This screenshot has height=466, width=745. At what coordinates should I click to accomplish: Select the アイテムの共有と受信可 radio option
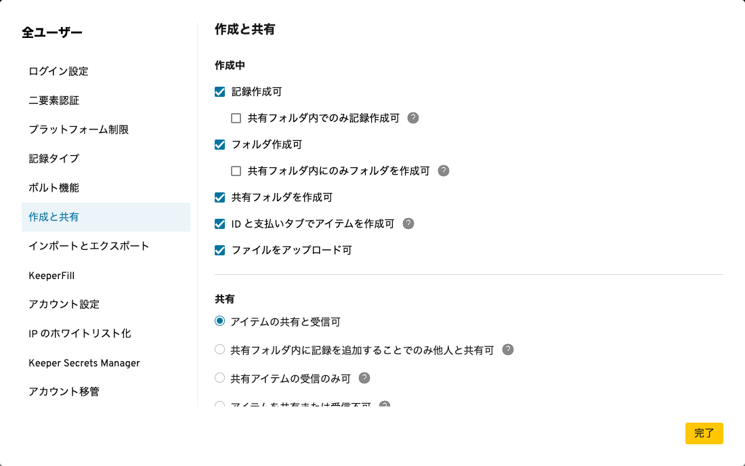[219, 321]
